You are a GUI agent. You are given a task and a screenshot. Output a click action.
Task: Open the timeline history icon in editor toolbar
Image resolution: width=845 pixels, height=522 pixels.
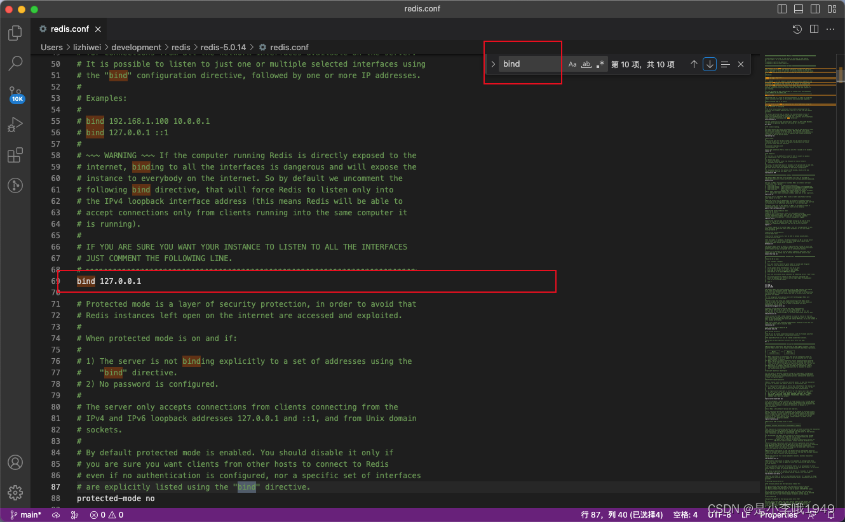click(798, 29)
